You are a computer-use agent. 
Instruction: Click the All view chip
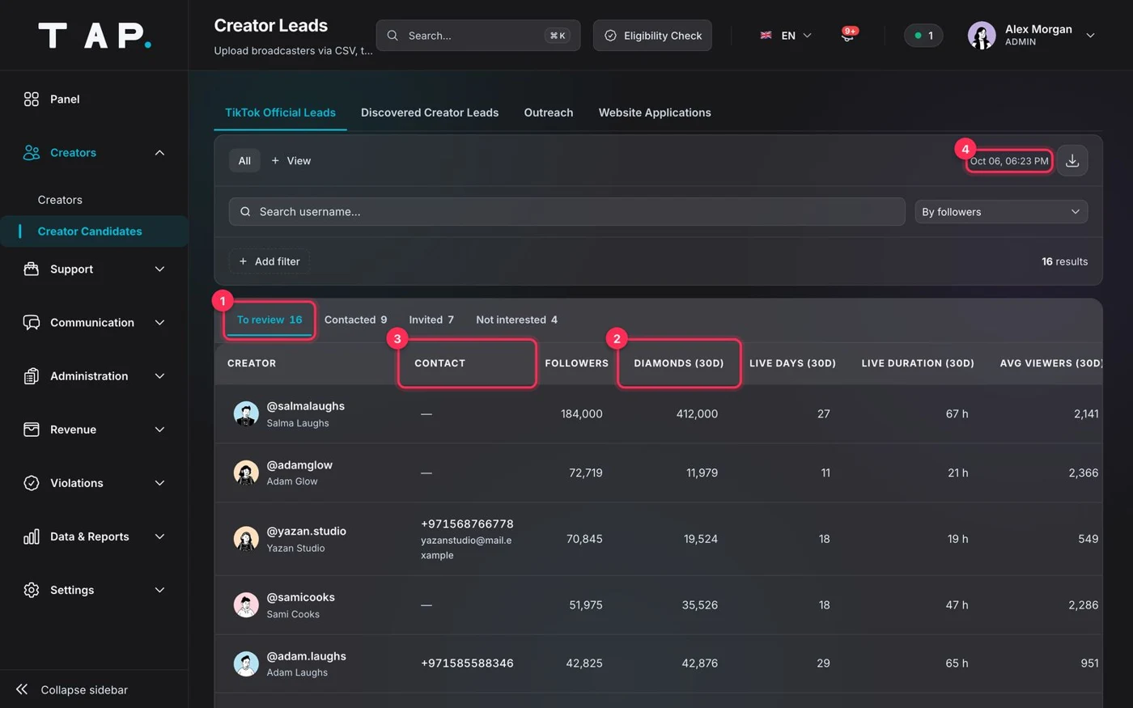[244, 160]
